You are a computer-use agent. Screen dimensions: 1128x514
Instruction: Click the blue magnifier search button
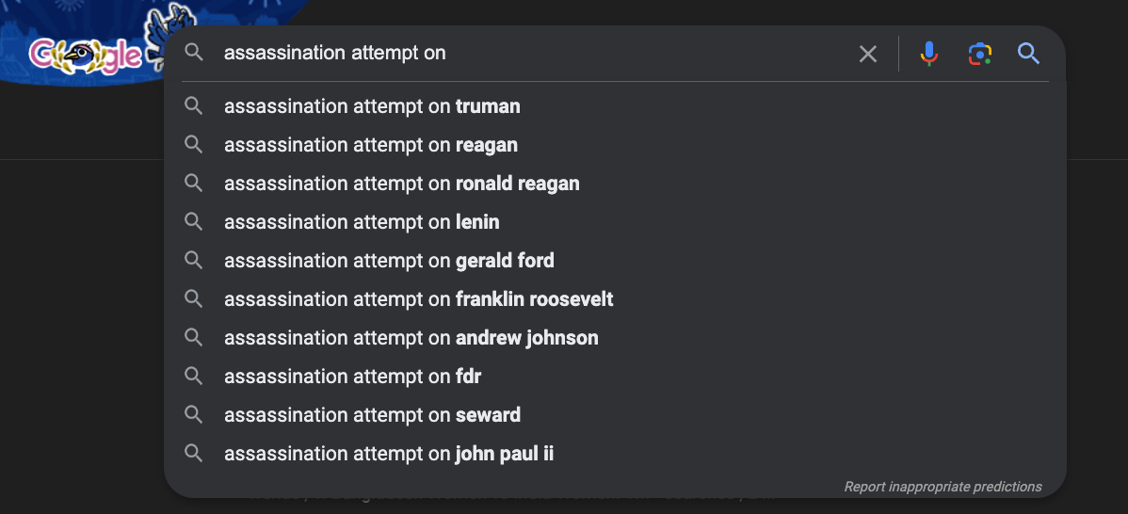pos(1029,54)
